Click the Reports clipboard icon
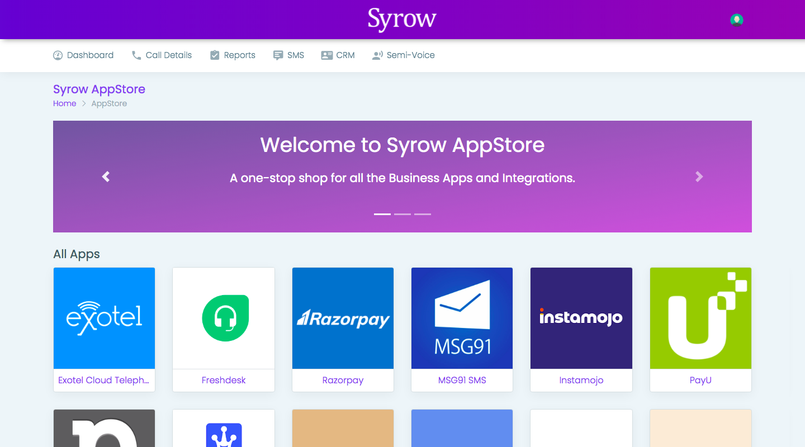Image resolution: width=805 pixels, height=447 pixels. point(215,55)
